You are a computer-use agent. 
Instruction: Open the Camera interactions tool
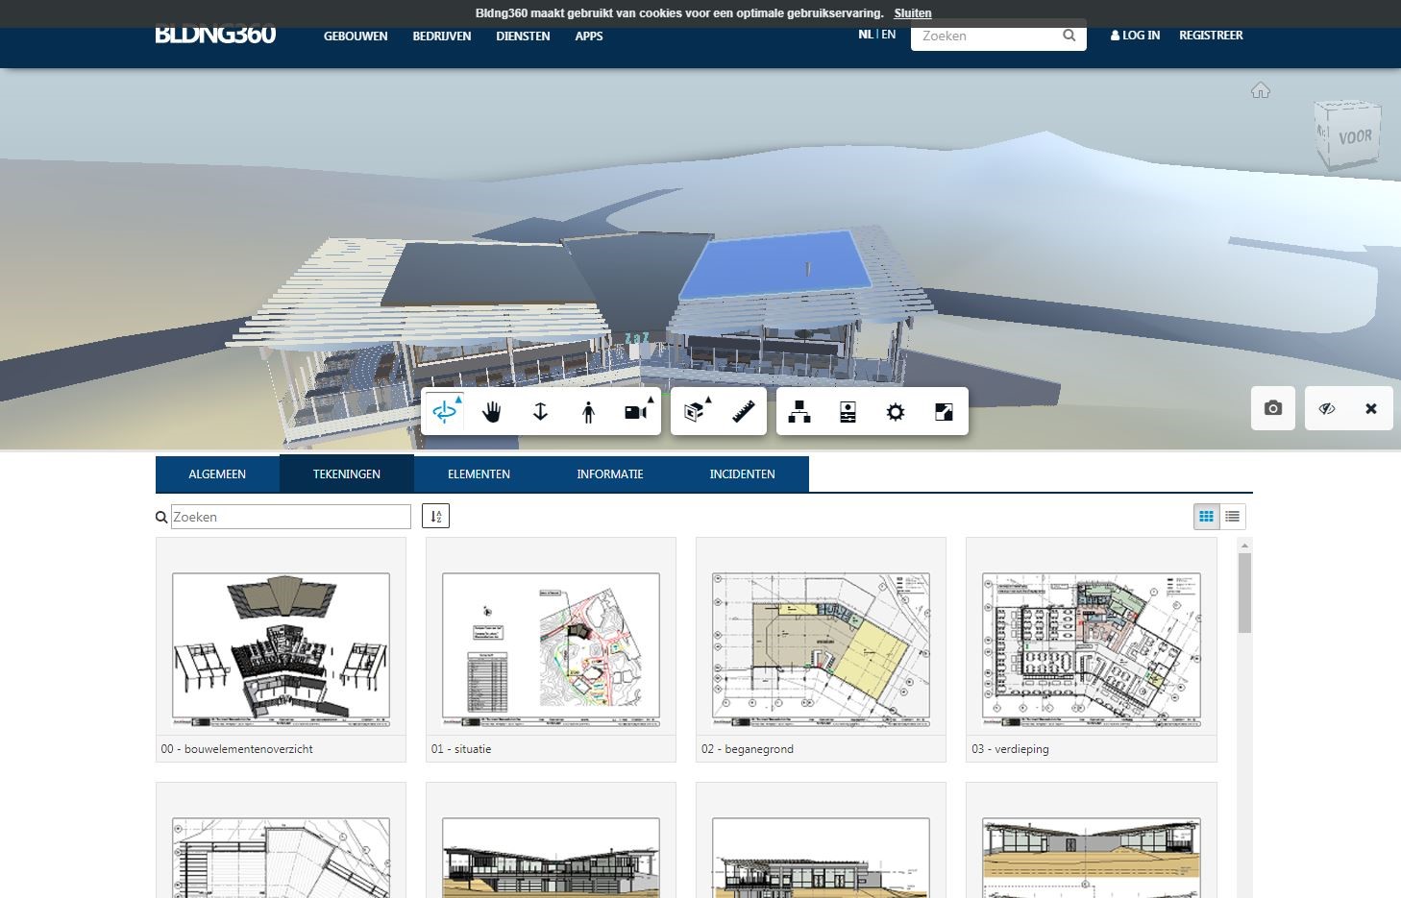(x=636, y=412)
